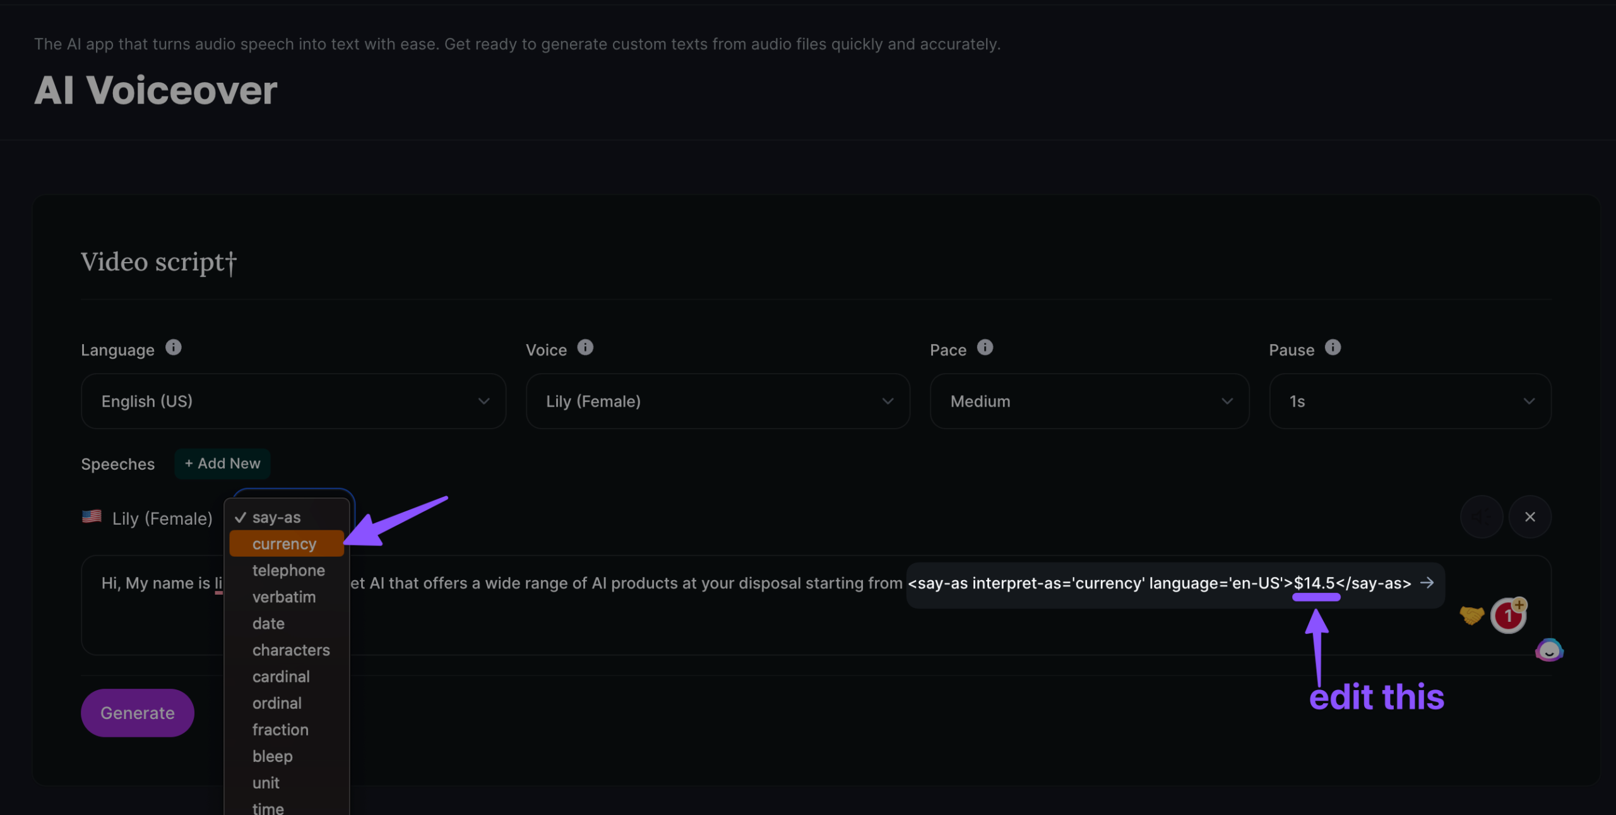The height and width of the screenshot is (815, 1616).
Task: Choose telephone in the say-as list
Action: [x=288, y=571]
